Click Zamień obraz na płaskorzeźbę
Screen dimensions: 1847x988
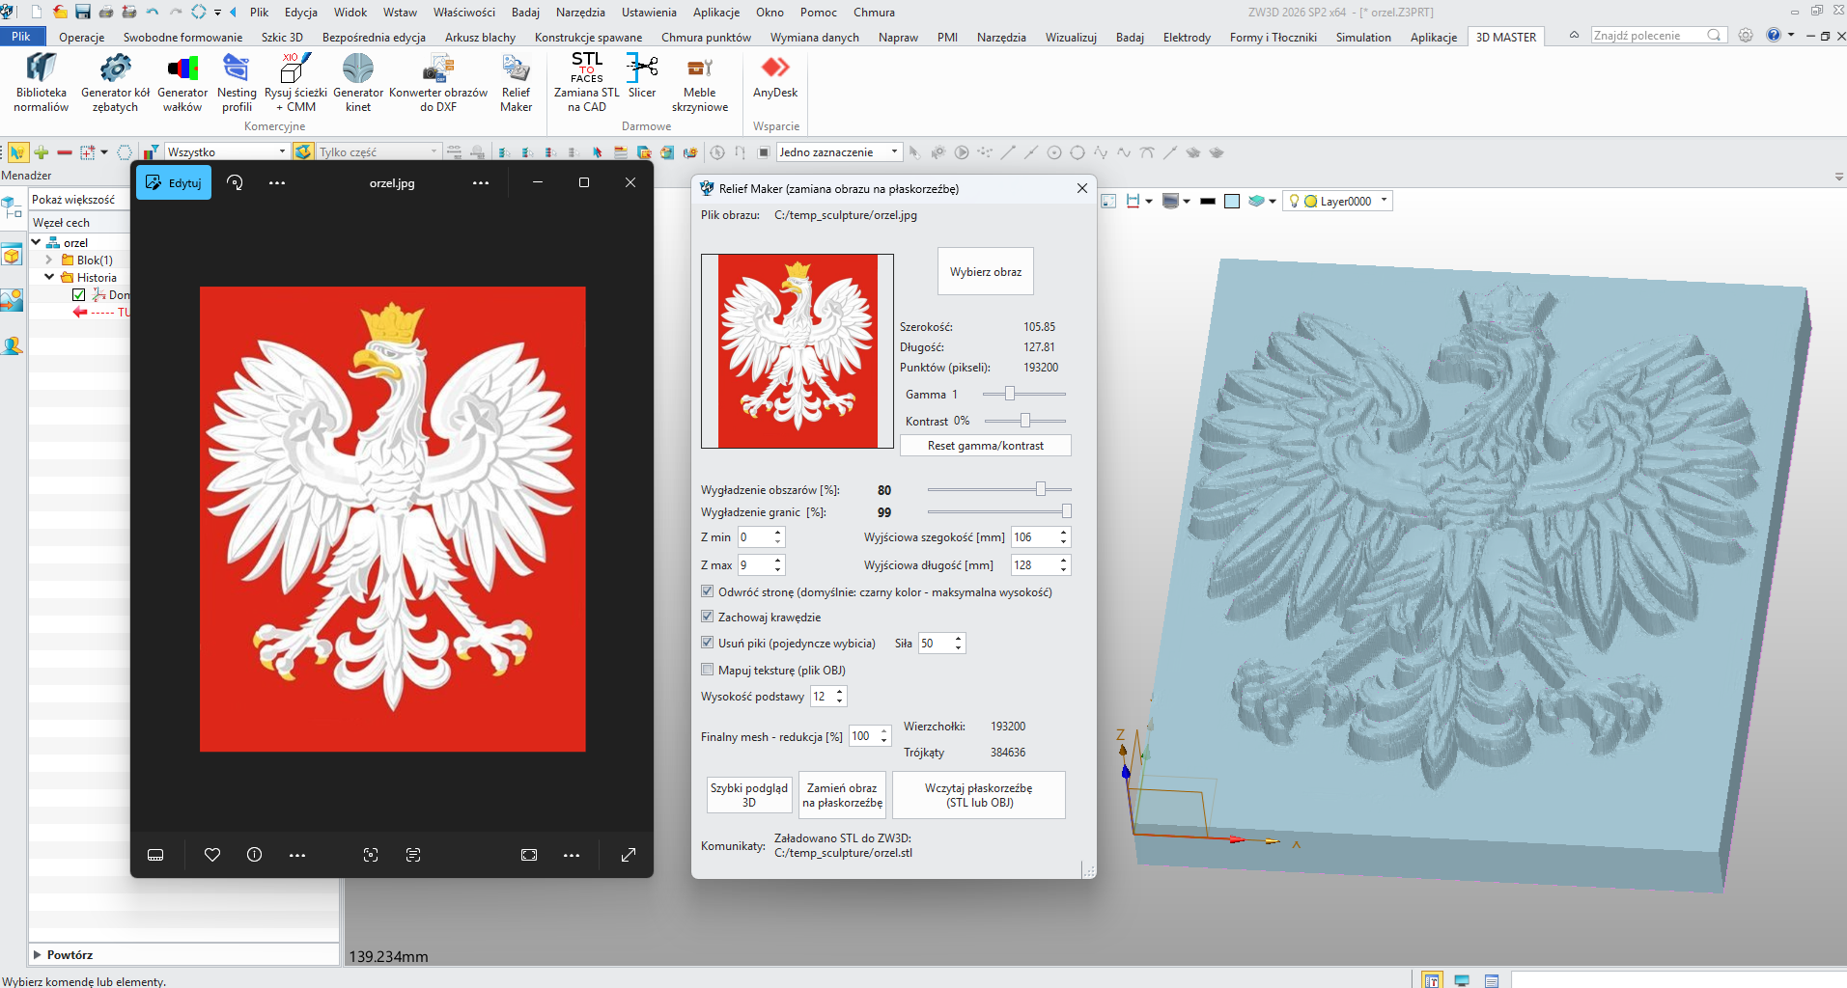(842, 795)
